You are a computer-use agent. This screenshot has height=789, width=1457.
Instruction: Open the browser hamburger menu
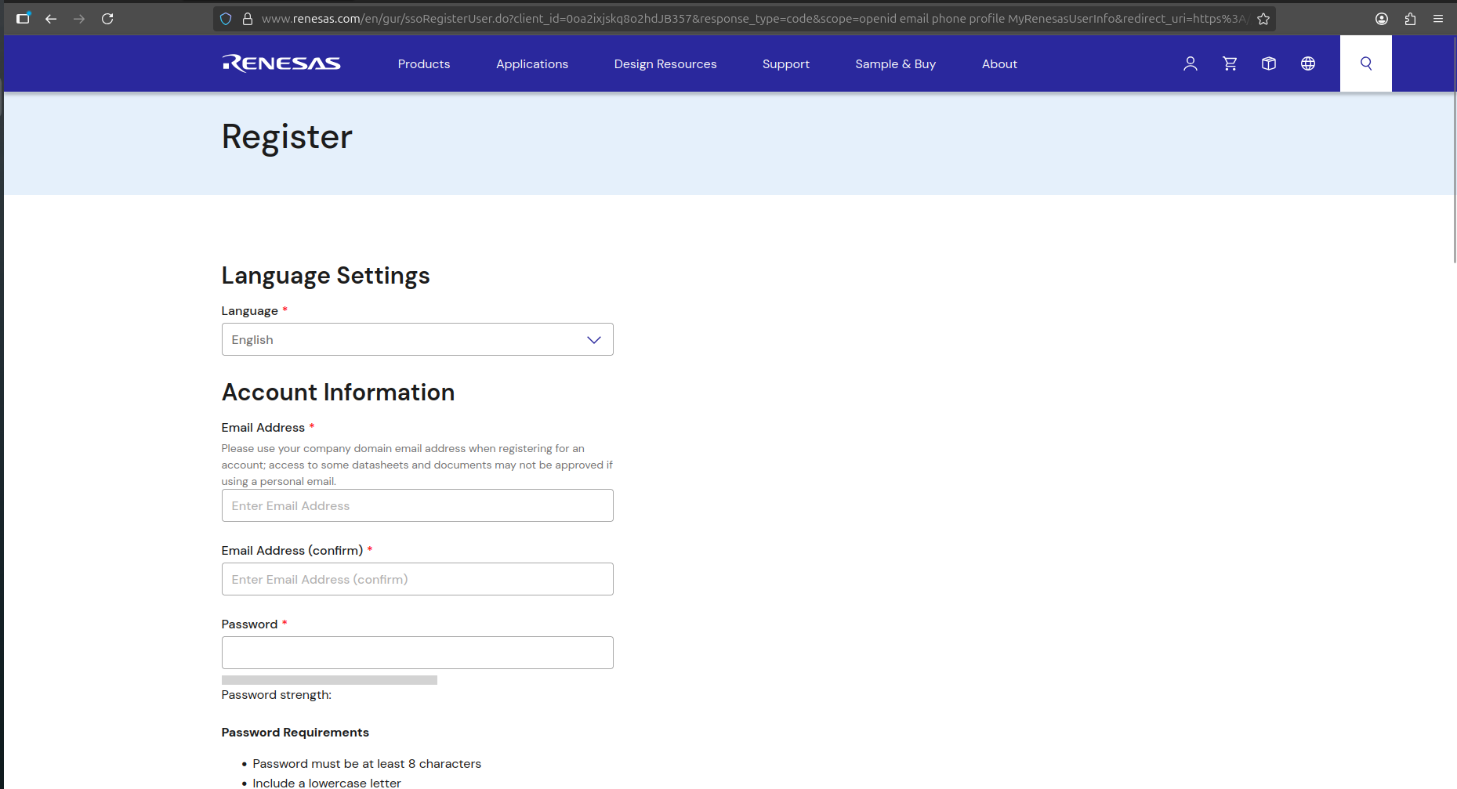click(x=1438, y=19)
